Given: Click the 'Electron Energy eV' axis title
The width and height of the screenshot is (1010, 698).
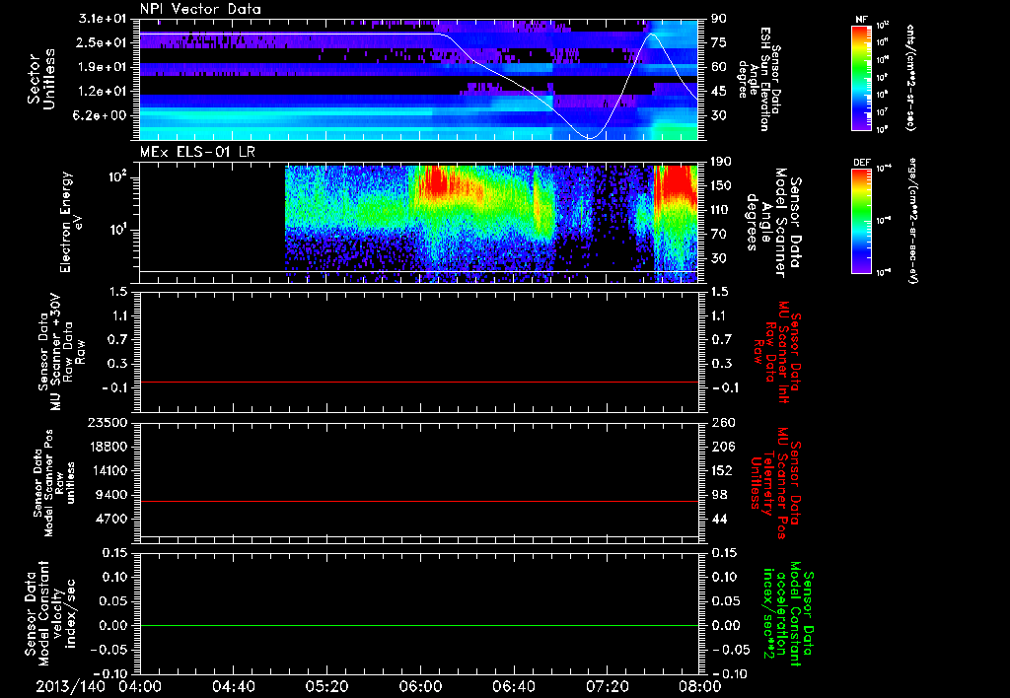Looking at the screenshot, I should click(x=72, y=222).
